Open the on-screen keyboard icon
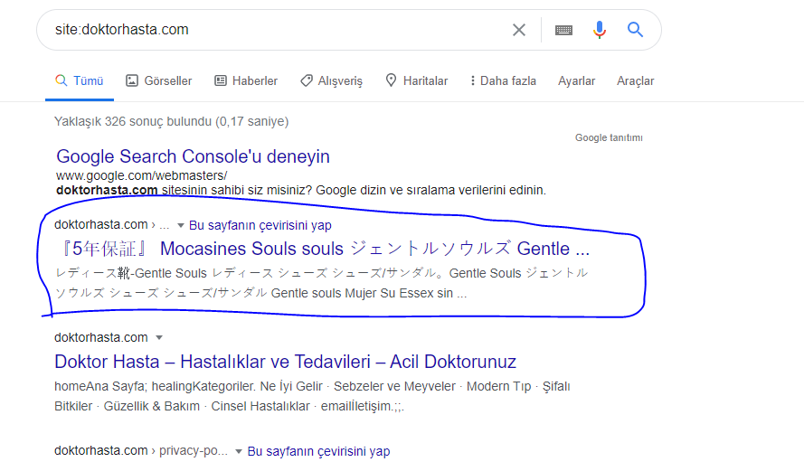804x462 pixels. 563,30
